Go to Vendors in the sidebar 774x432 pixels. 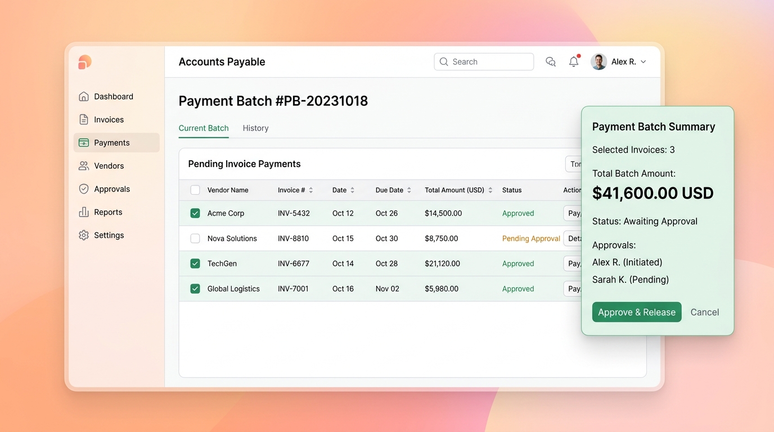coord(116,166)
